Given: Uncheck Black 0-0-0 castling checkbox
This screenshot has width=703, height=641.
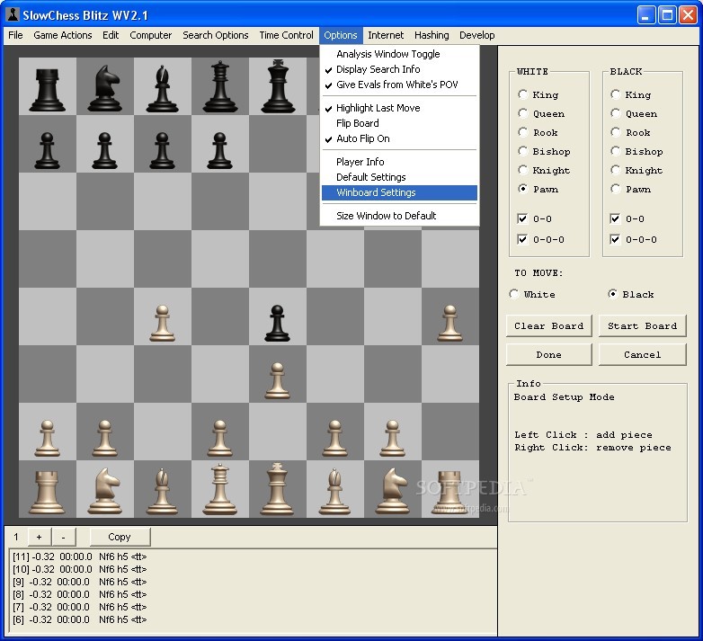Looking at the screenshot, I should [615, 239].
